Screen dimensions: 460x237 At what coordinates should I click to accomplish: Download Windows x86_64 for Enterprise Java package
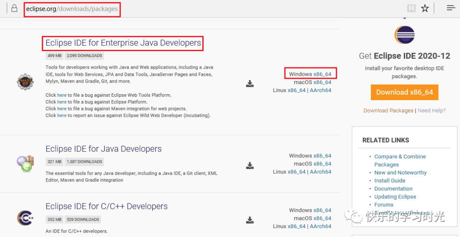coord(322,74)
